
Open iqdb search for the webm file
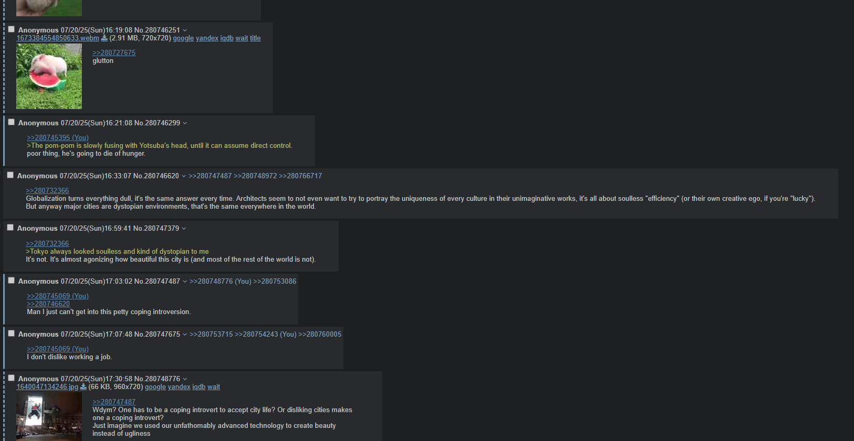click(x=227, y=38)
